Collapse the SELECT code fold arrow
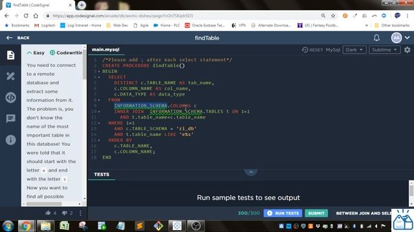Image resolution: width=414 pixels, height=232 pixels. tap(99, 77)
